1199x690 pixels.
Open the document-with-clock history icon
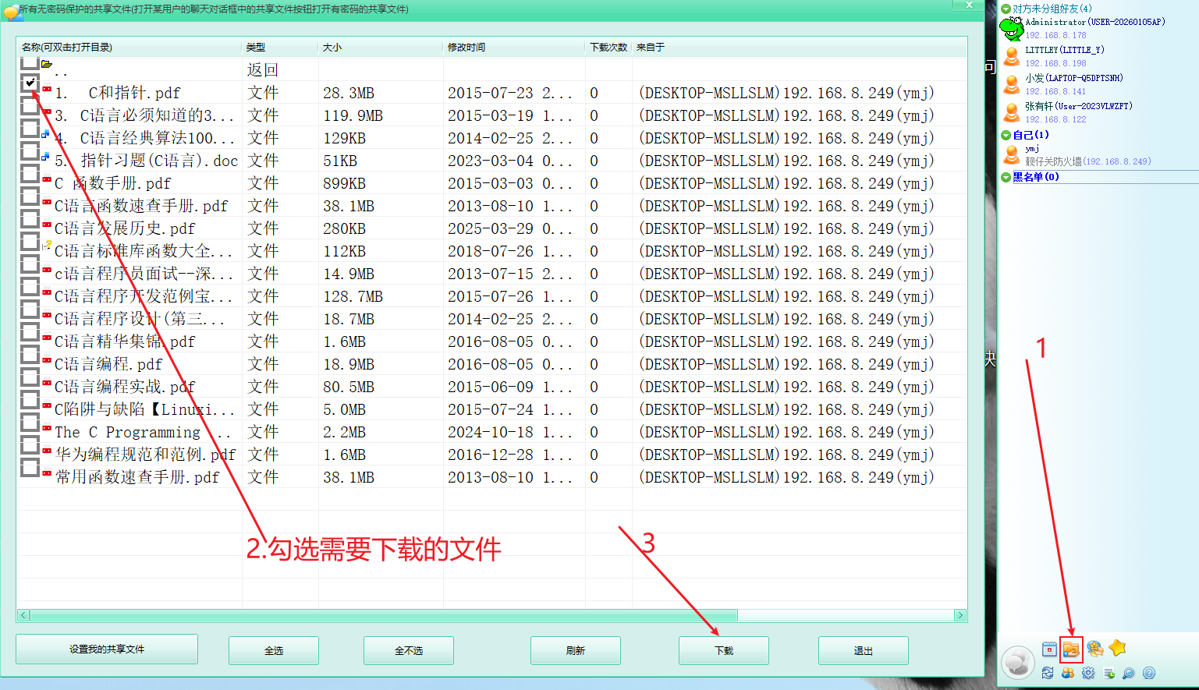point(1109,673)
